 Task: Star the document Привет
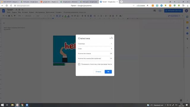tap(16, 10)
